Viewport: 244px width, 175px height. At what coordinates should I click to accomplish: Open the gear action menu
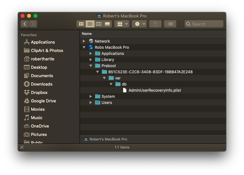[x=139, y=24]
